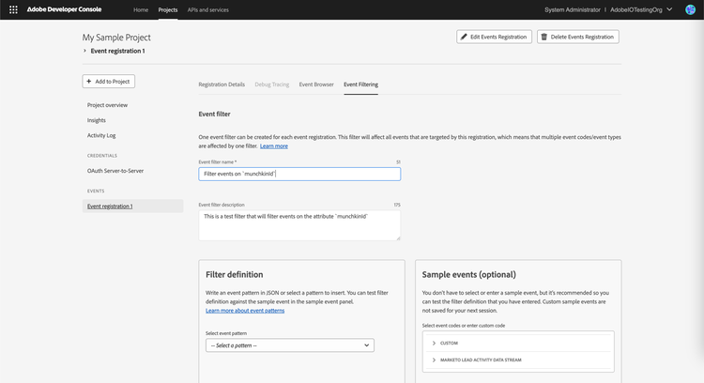The width and height of the screenshot is (704, 383).
Task: Expand Marketo Lead Activity Data Stream group
Action: (x=434, y=359)
